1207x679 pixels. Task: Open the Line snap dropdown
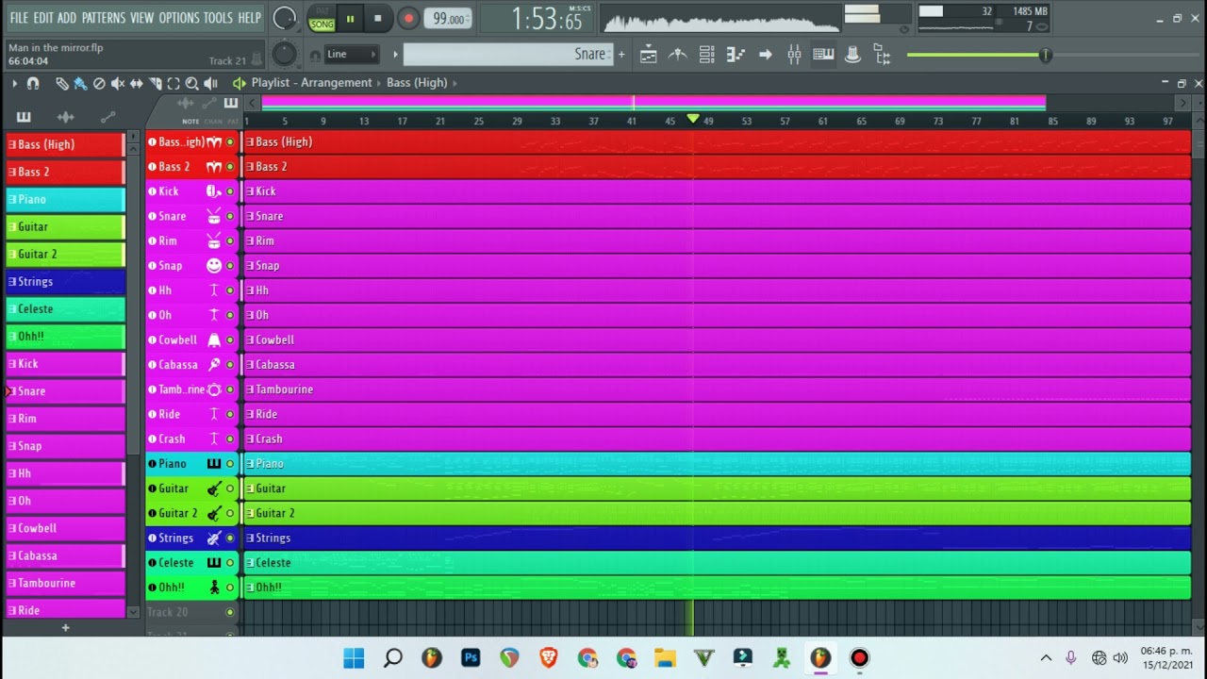click(x=352, y=54)
